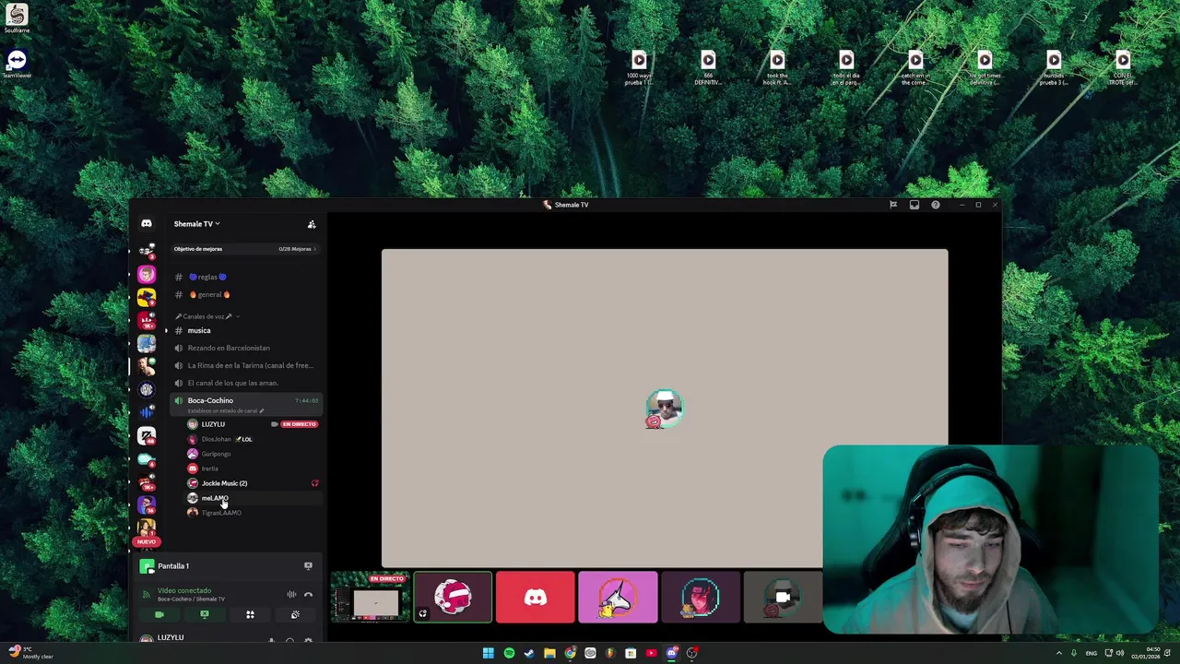Image resolution: width=1180 pixels, height=664 pixels.
Task: Show hidden system tray icons chevron
Action: 1058,653
